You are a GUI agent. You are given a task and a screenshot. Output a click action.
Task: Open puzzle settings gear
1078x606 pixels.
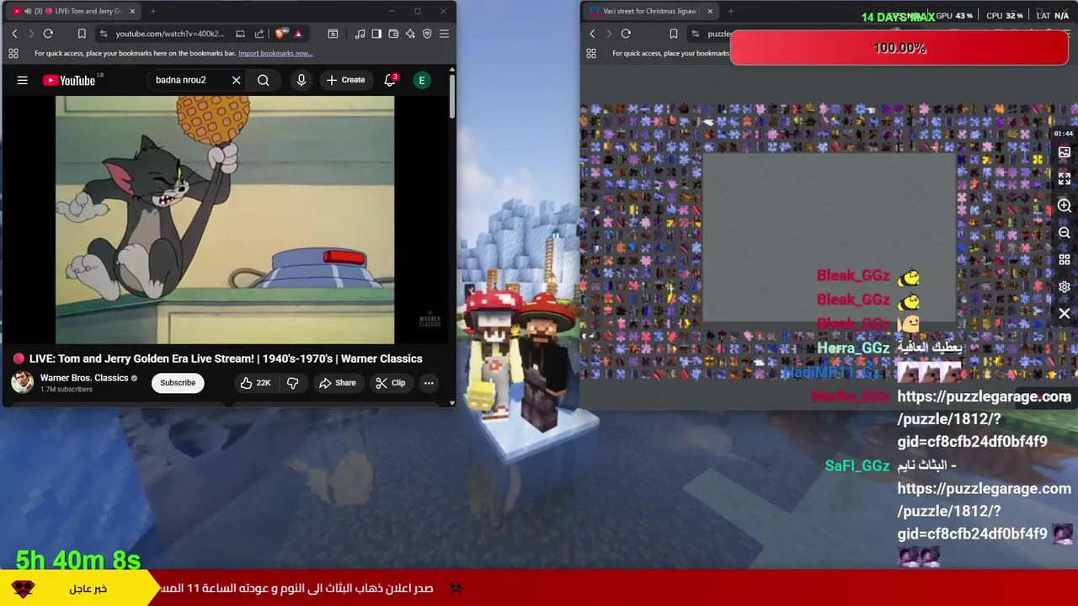click(x=1065, y=287)
